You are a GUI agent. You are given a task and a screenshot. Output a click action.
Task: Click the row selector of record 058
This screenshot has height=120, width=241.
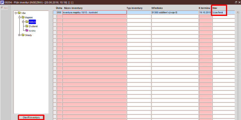[x=55, y=12]
